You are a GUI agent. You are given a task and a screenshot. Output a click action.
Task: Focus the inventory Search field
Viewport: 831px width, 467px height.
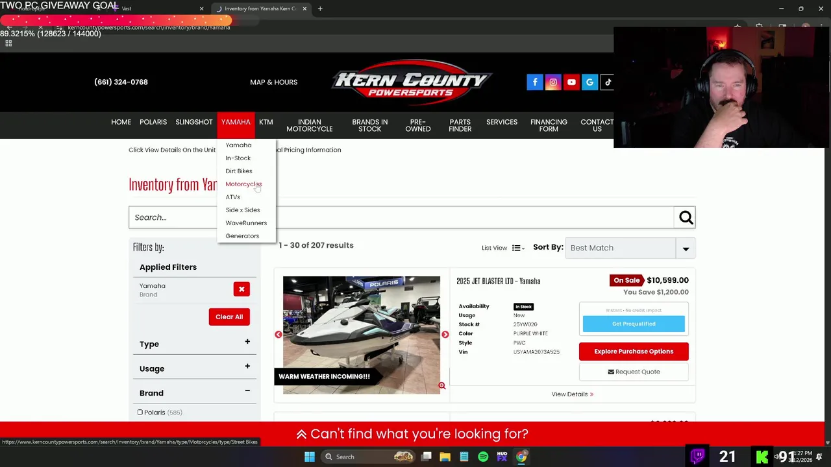[x=401, y=217]
